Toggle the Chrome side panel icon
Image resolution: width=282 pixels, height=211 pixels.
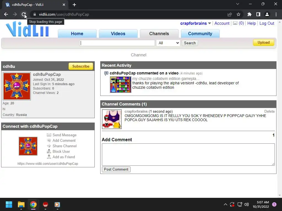click(x=258, y=14)
